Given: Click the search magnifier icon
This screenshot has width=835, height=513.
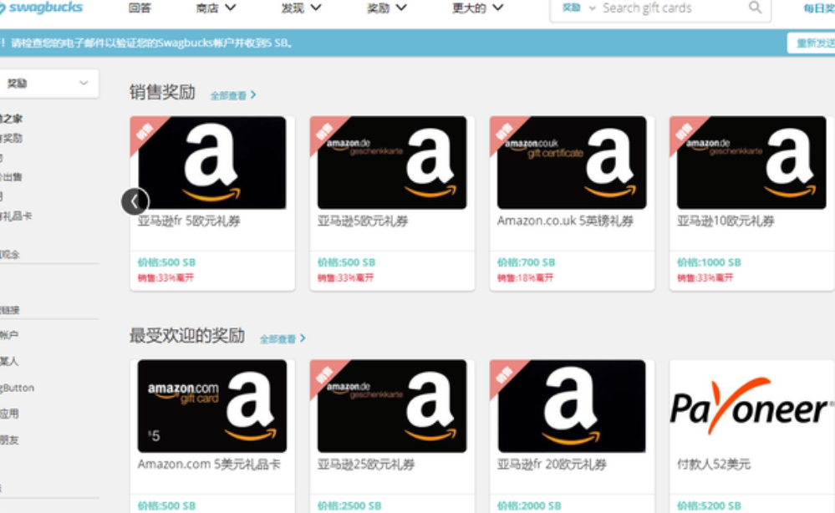Looking at the screenshot, I should coord(755,8).
